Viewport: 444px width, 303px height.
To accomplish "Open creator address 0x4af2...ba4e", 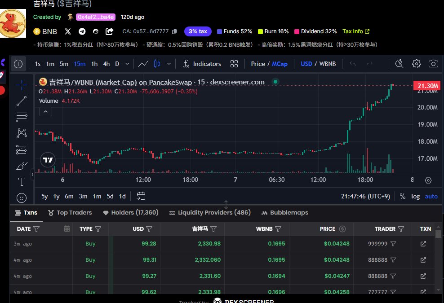I will [96, 17].
